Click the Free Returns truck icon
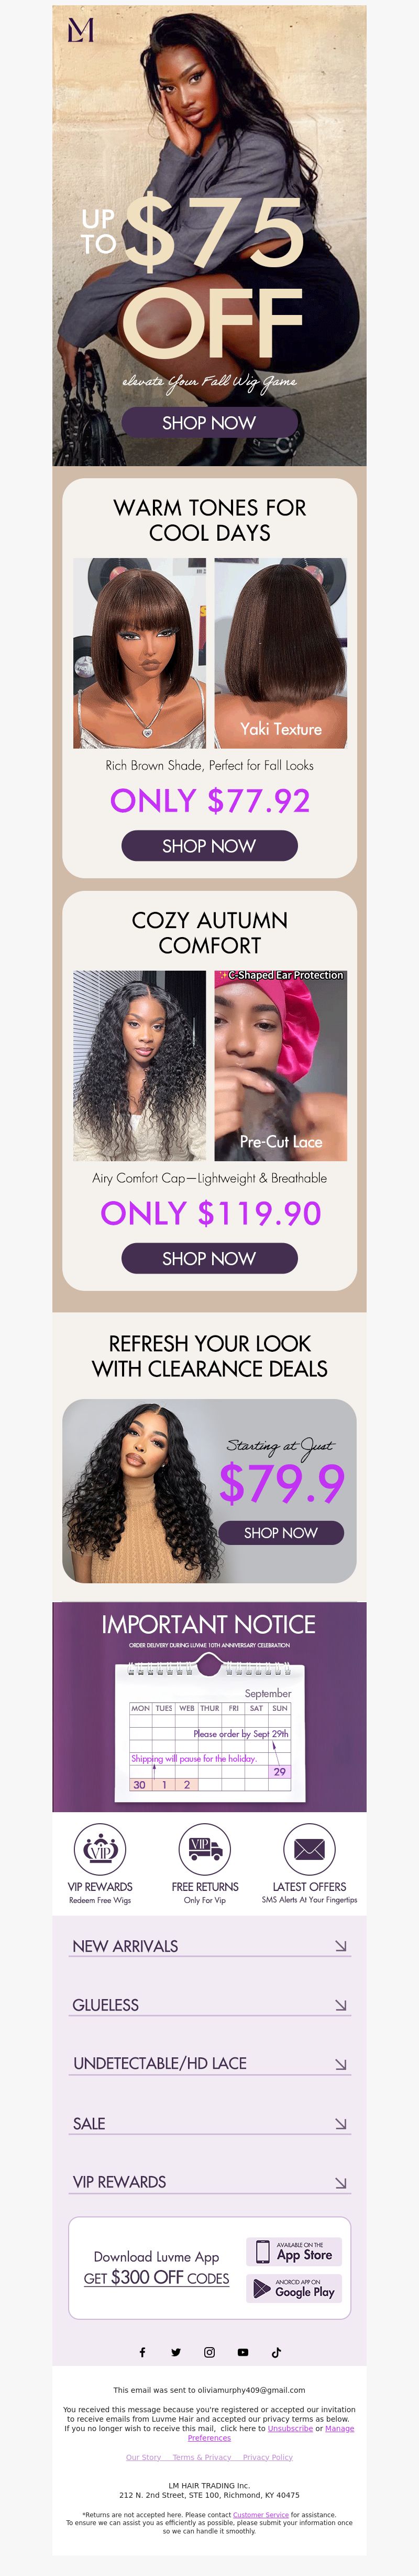 click(x=204, y=1849)
